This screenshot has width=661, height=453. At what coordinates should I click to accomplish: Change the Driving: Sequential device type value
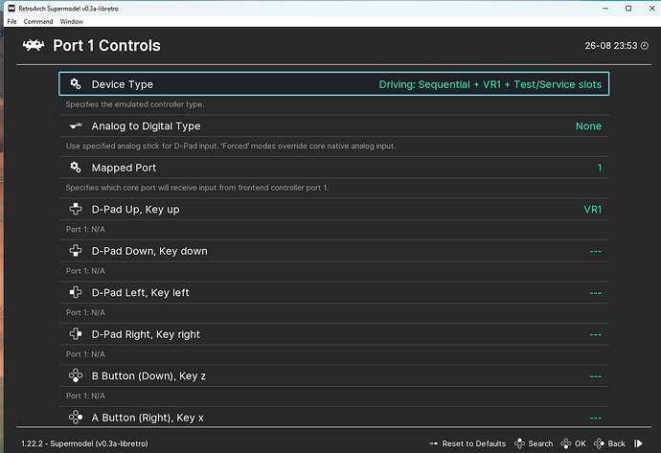click(x=490, y=84)
